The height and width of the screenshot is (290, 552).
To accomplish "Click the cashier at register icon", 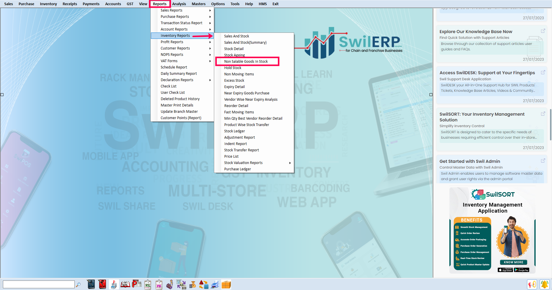I will (x=170, y=284).
